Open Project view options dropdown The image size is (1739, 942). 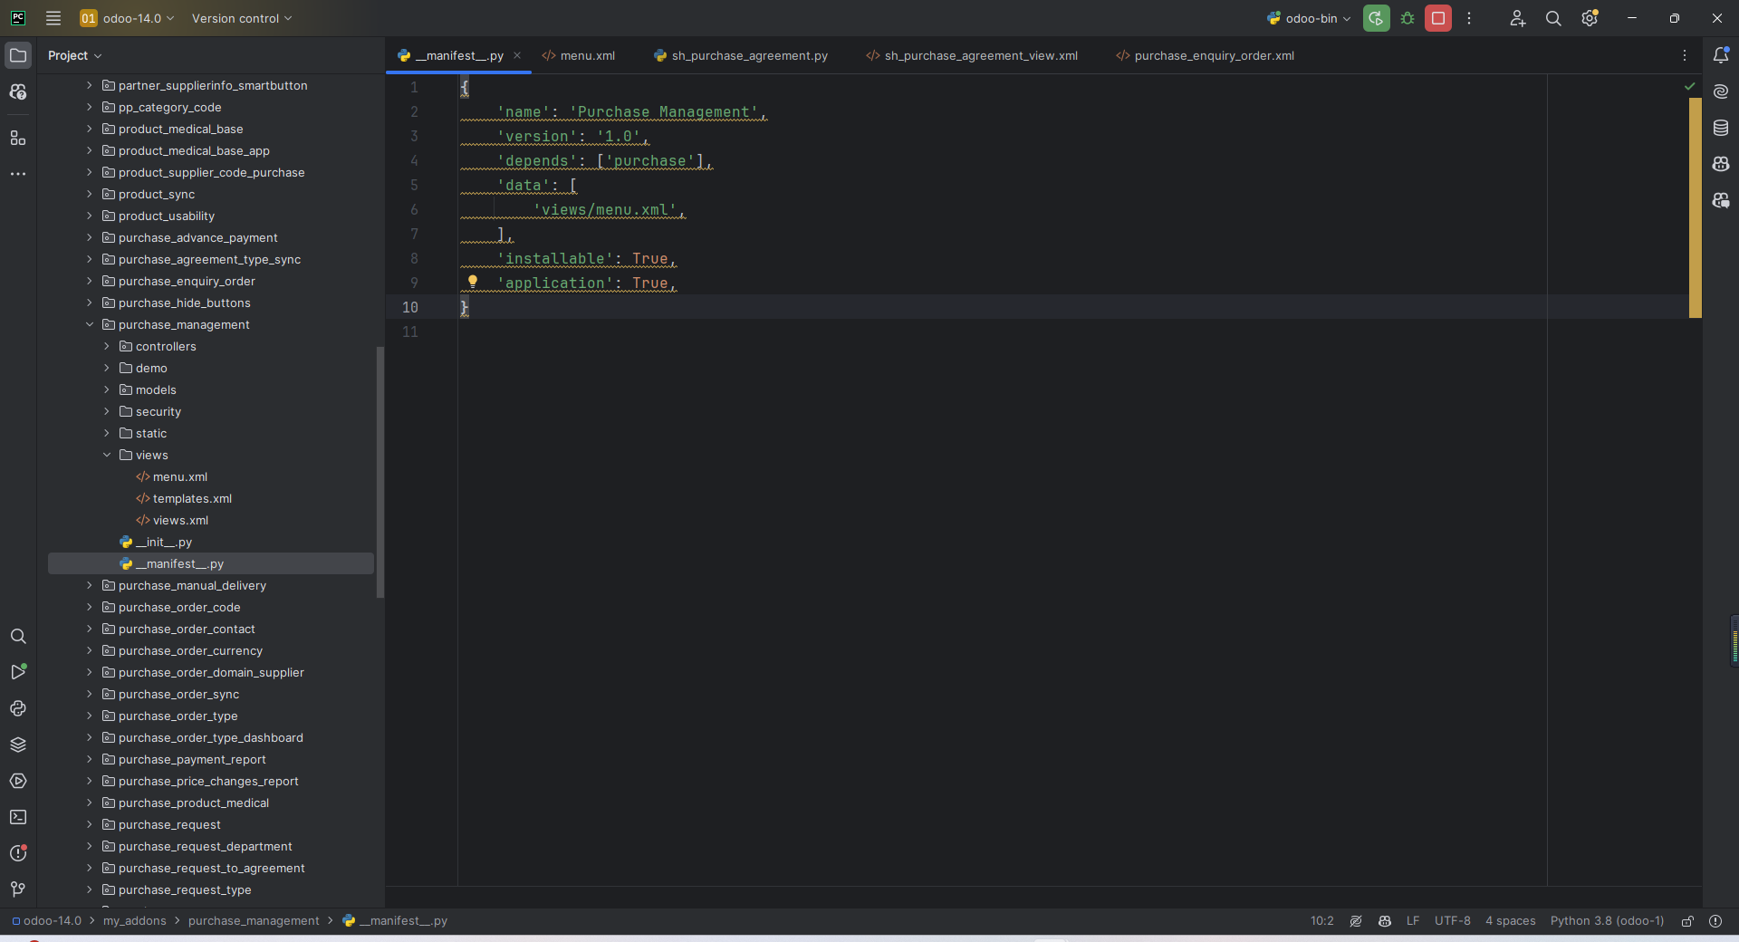[x=75, y=55]
